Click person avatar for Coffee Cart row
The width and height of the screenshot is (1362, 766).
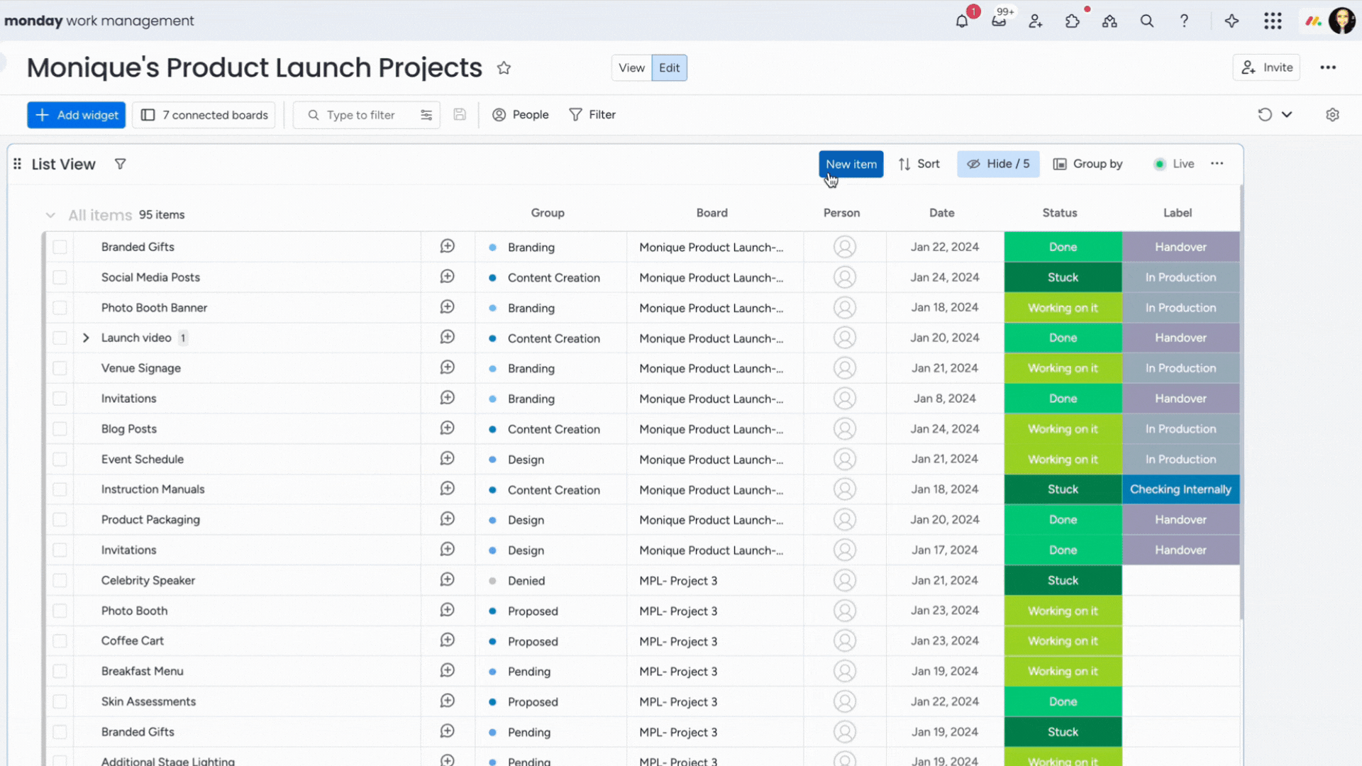click(x=844, y=640)
